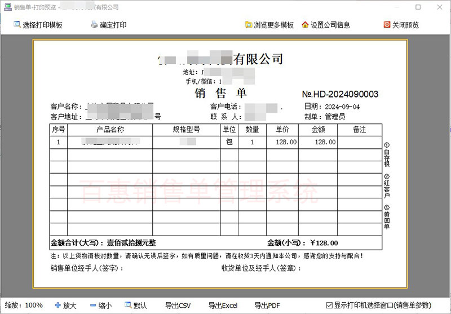Zoom in with the 放大 label

click(x=69, y=306)
